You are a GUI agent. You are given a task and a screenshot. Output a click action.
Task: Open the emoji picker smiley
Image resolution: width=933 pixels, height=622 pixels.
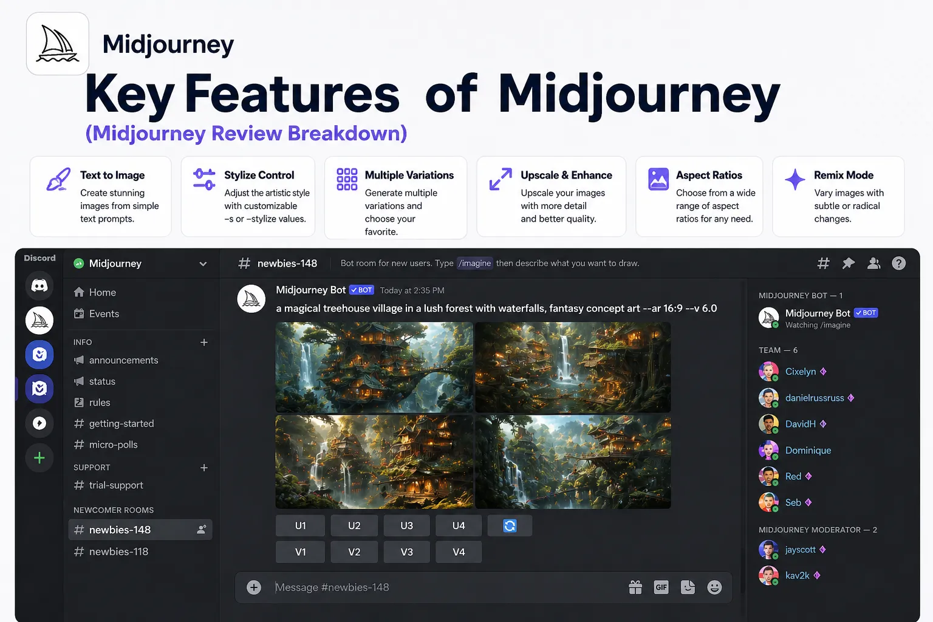pos(714,587)
